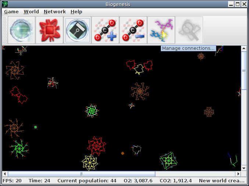Click the horizontal scrollbar right arrow

pos(238,174)
